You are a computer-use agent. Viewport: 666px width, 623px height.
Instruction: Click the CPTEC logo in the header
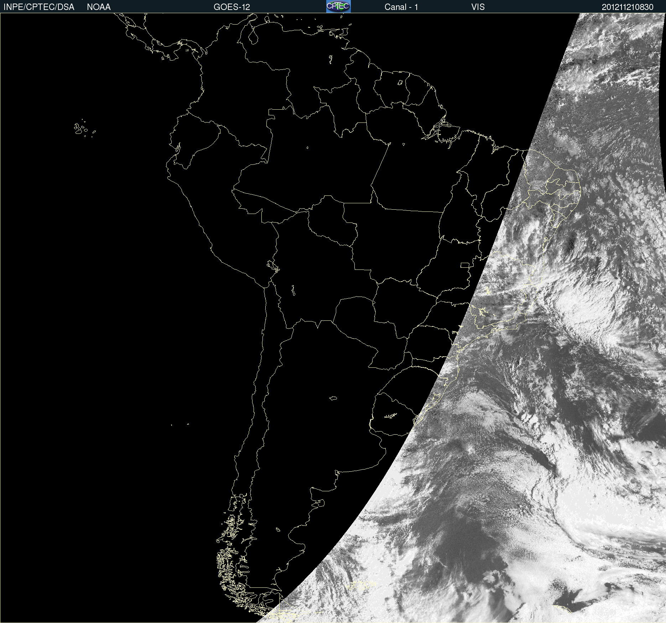point(338,6)
